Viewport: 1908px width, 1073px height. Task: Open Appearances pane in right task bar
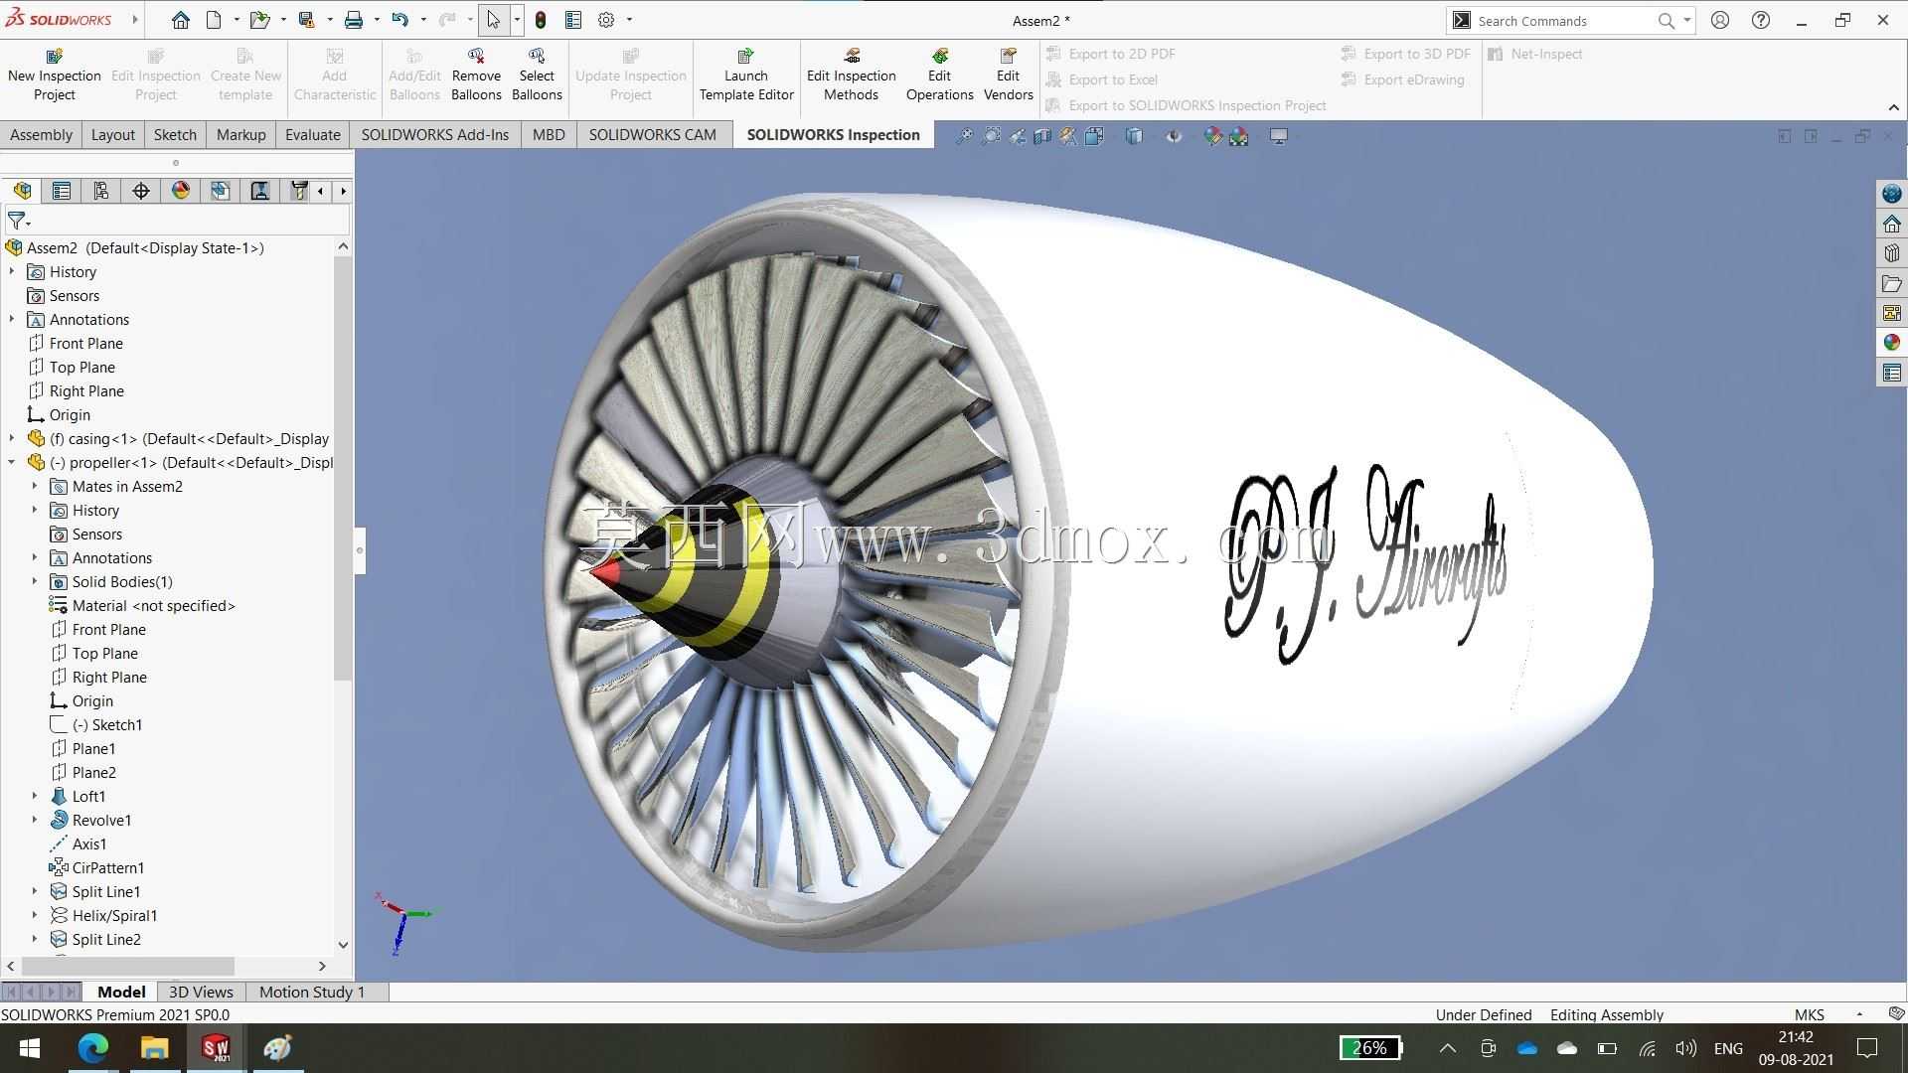(1892, 343)
